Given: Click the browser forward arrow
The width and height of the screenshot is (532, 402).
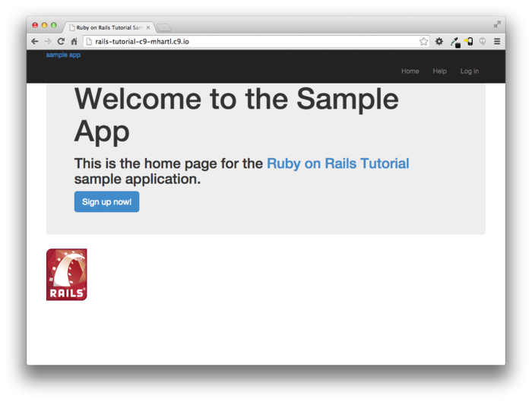Looking at the screenshot, I should [48, 41].
